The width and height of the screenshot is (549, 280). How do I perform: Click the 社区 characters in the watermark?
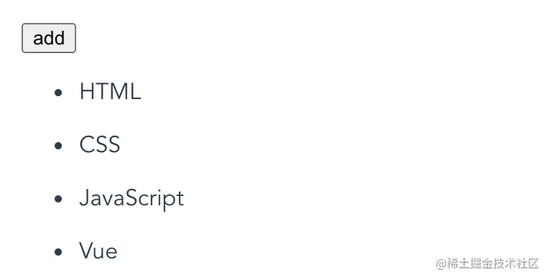527,263
